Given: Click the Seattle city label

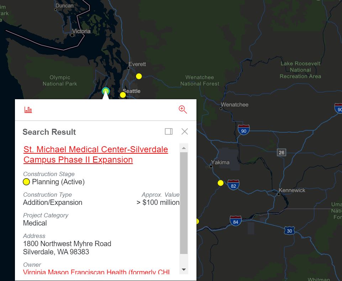Looking at the screenshot, I should pos(132,91).
